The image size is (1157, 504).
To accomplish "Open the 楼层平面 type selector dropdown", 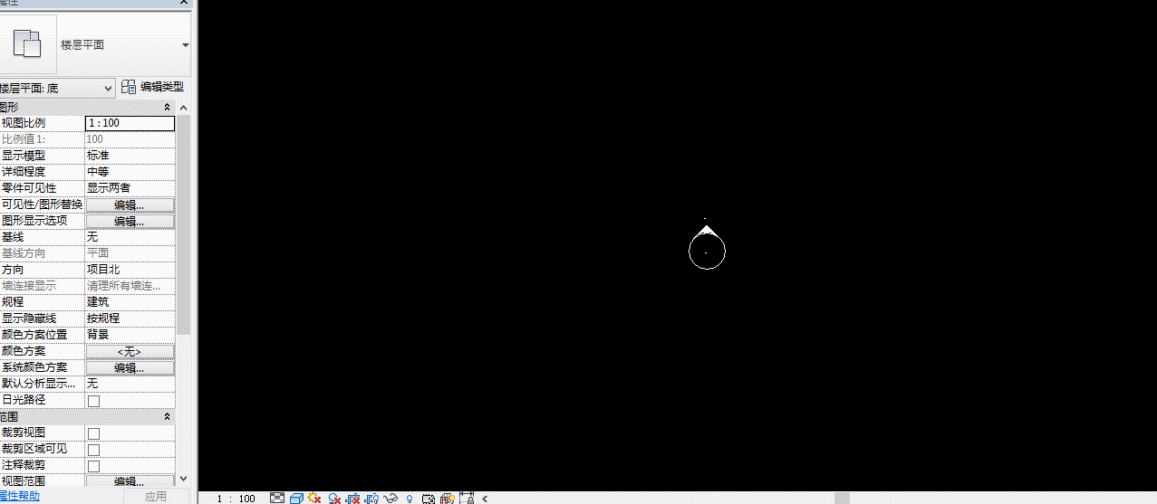I will [185, 45].
